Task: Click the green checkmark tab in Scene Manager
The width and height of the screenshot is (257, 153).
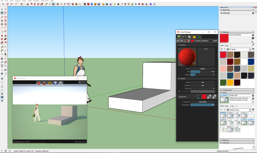Action: pyautogui.click(x=199, y=37)
